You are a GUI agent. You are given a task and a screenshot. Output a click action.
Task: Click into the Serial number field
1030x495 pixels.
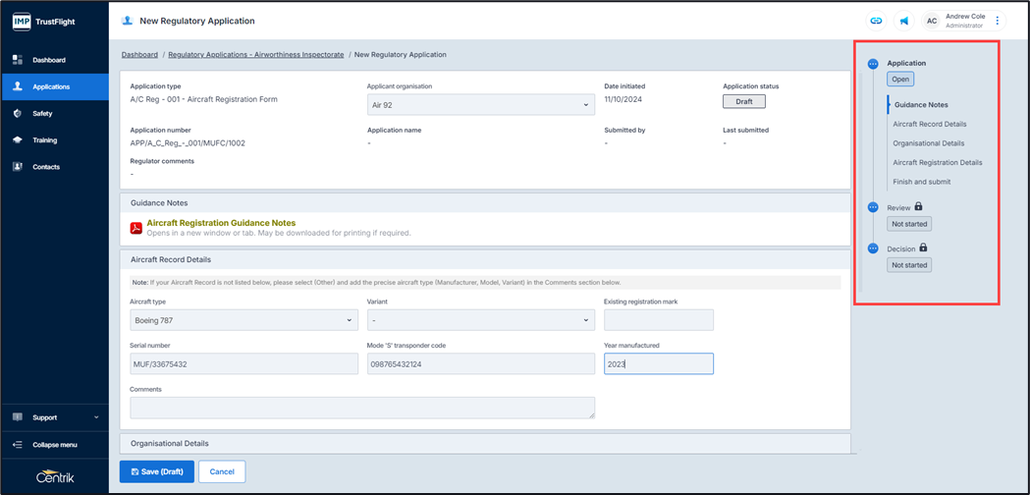244,364
